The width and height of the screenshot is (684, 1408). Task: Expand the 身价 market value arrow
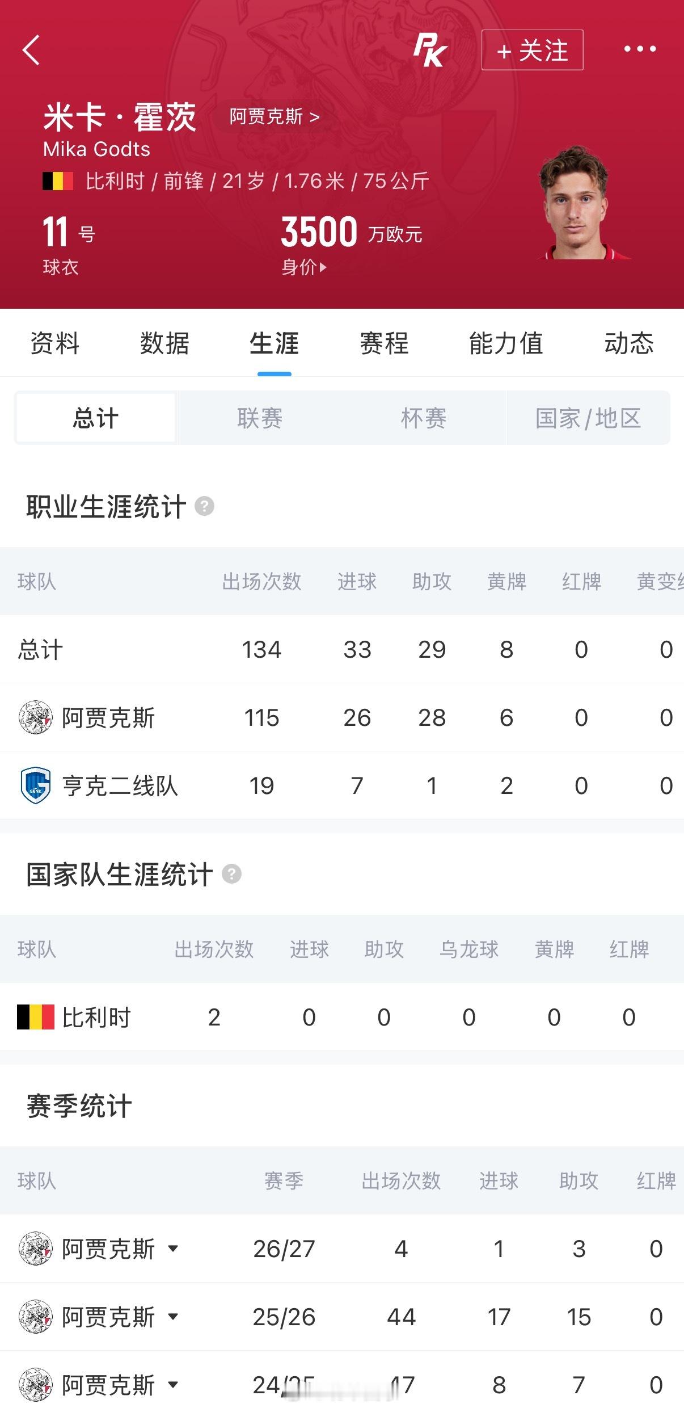[323, 267]
